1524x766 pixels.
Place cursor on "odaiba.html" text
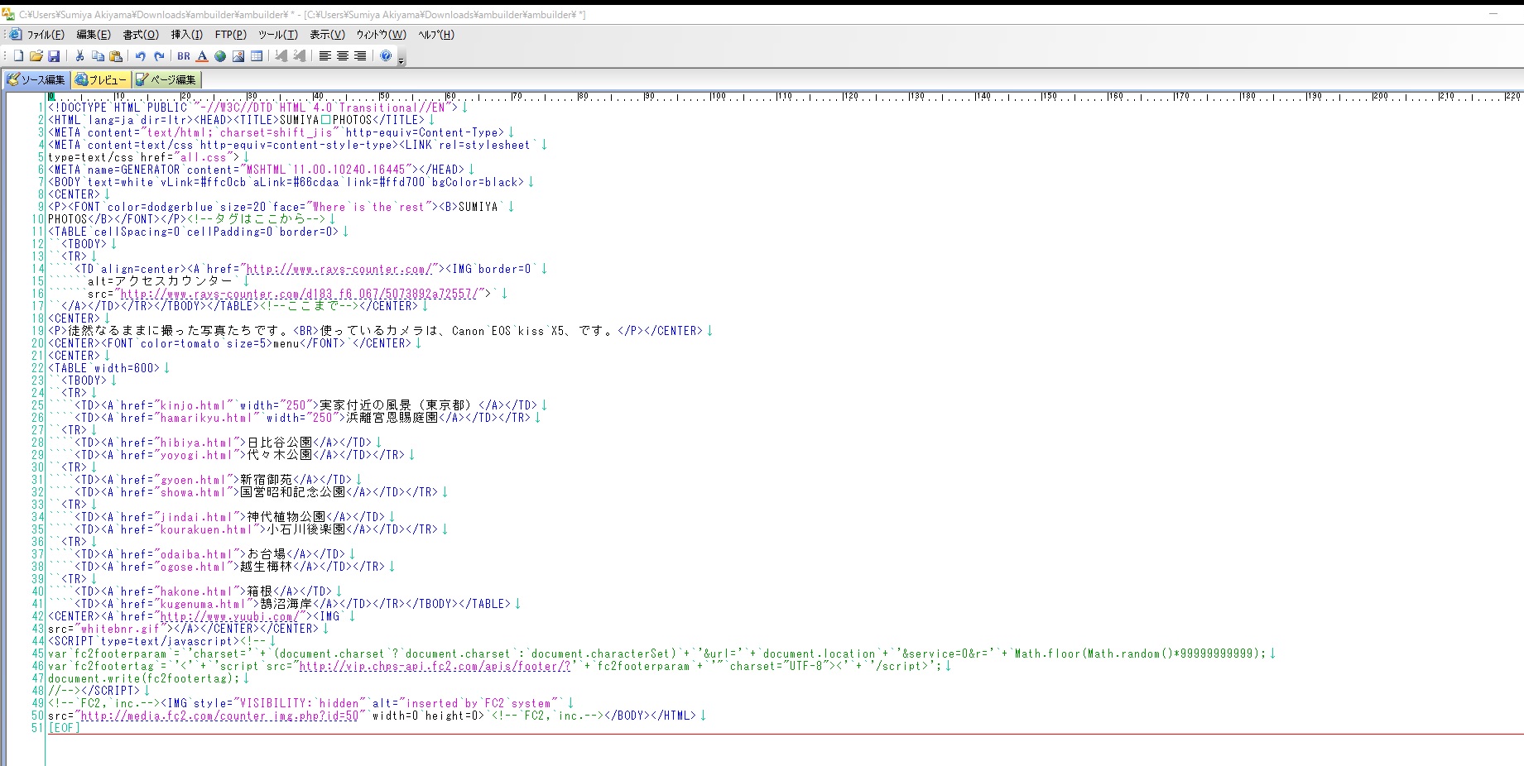point(197,554)
